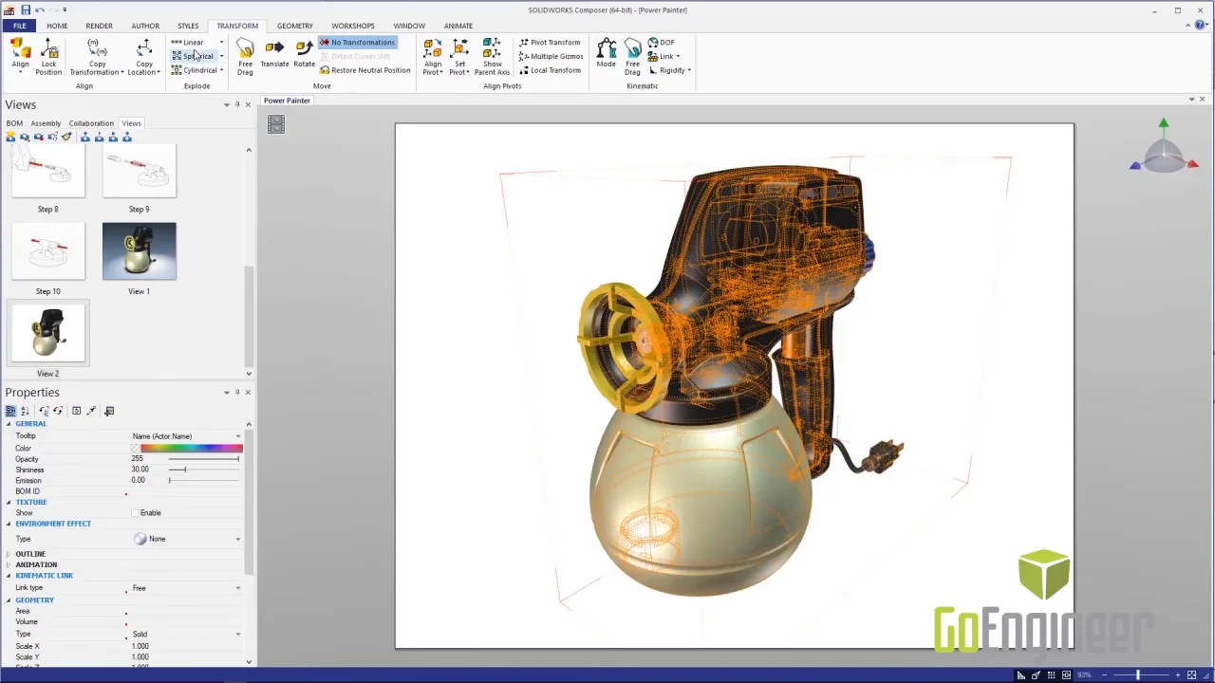Click Restore Neutral Position
The image size is (1215, 683).
tap(364, 70)
